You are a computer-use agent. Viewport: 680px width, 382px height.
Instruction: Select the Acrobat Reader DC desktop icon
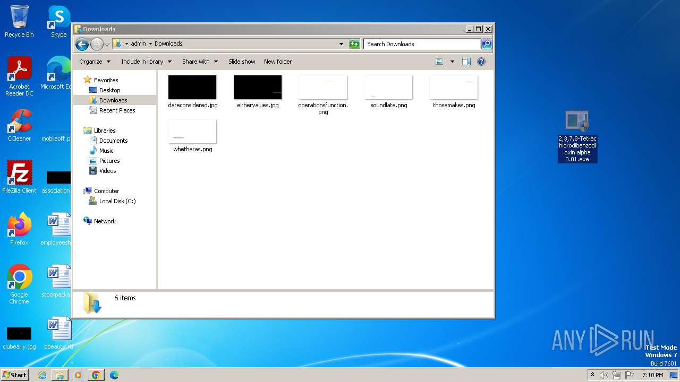tap(19, 76)
